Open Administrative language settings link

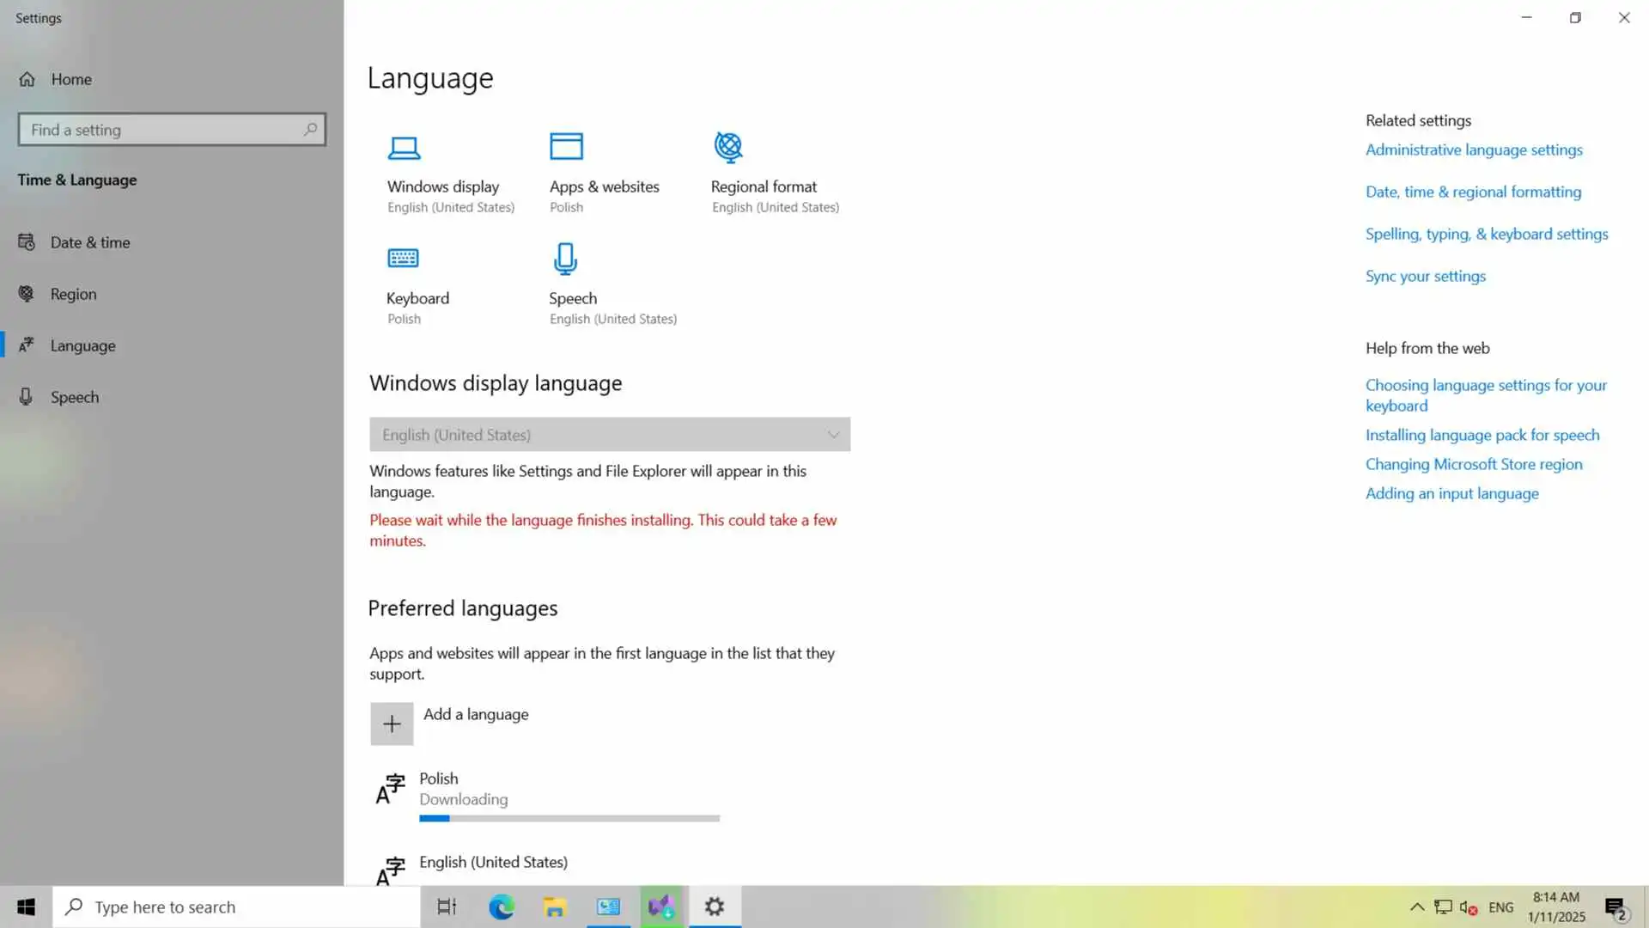click(1474, 150)
